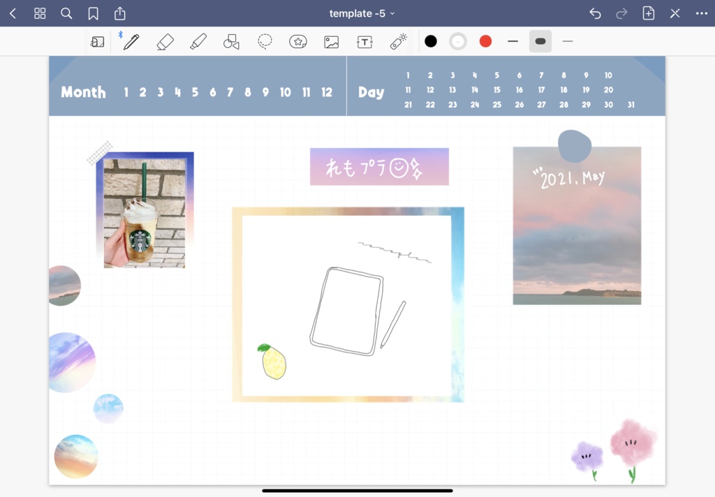Select the small blue sky circle sticker
Image resolution: width=715 pixels, height=497 pixels.
108,408
